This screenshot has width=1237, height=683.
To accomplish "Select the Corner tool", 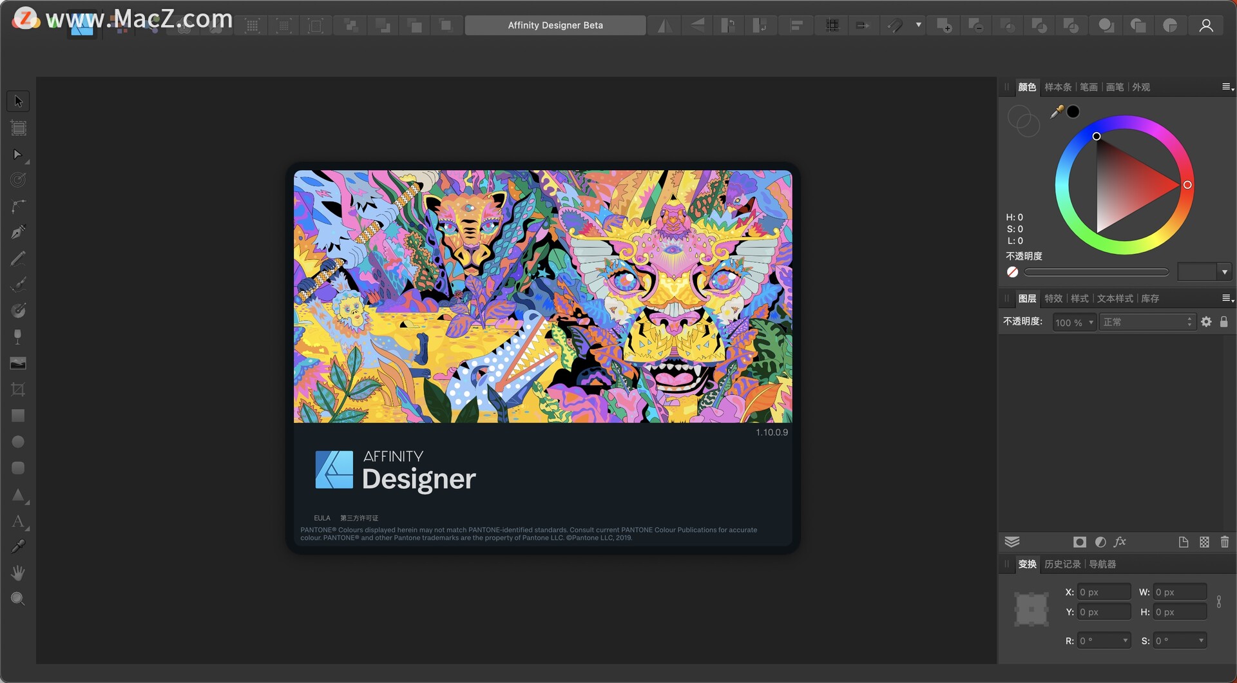I will 18,207.
